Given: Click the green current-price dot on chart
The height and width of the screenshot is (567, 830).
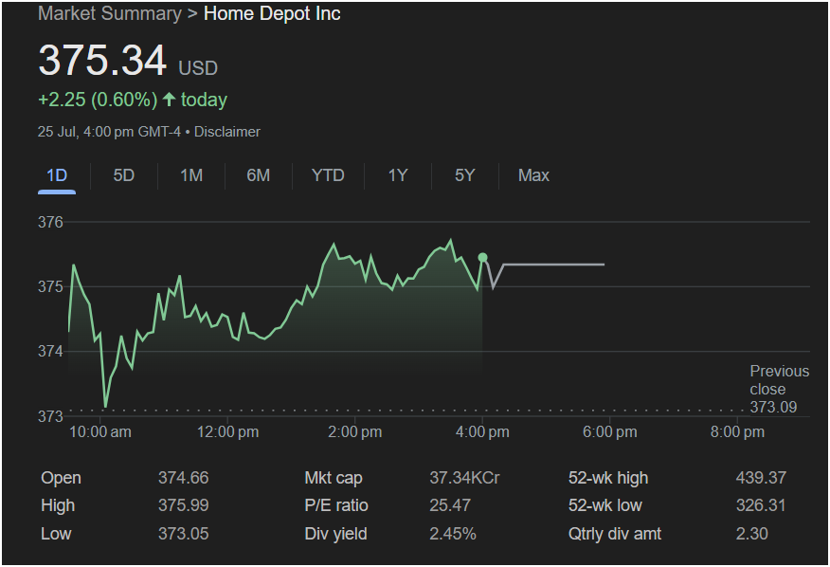Looking at the screenshot, I should point(482,258).
